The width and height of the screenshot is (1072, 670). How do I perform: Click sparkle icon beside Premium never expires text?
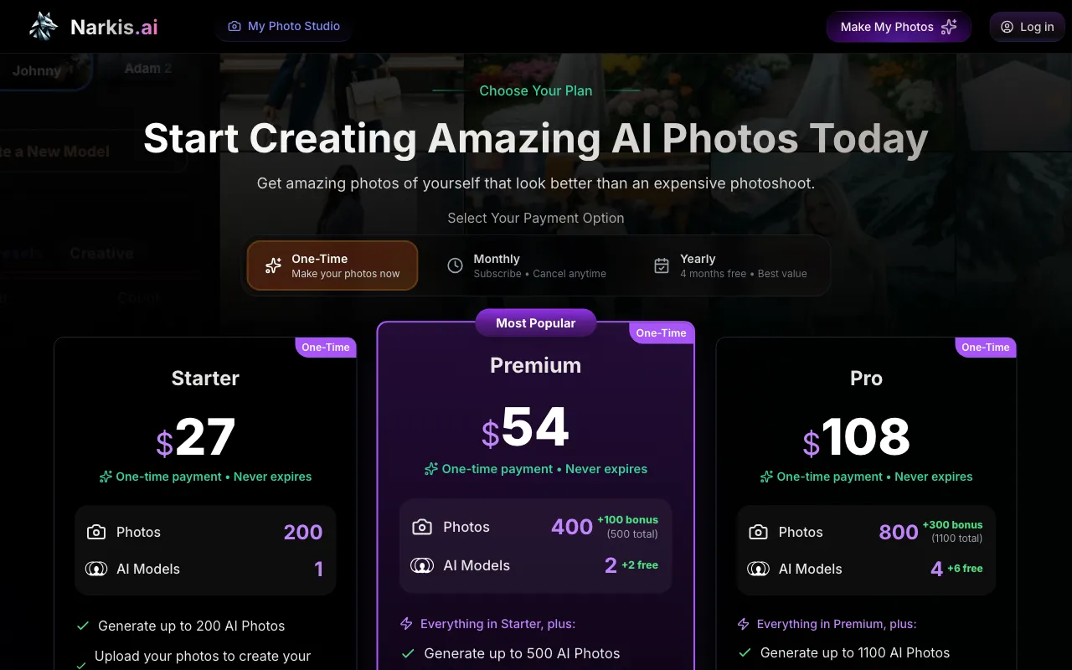tap(431, 469)
